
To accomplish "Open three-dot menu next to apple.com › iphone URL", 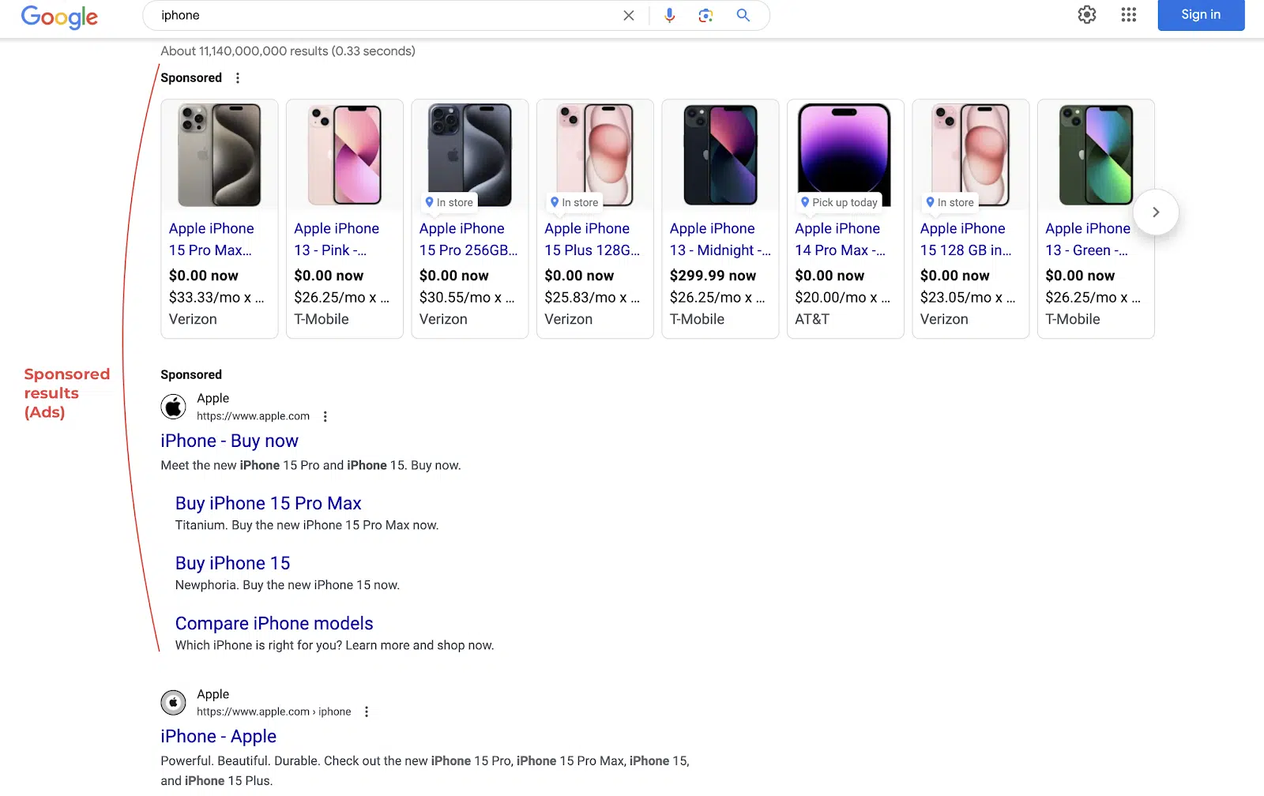I will tap(367, 712).
